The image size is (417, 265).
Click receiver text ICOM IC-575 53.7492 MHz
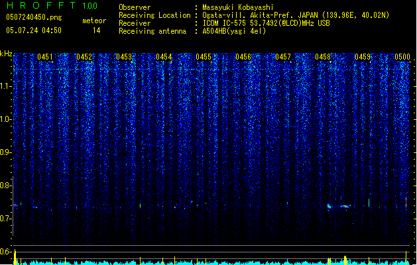coord(267,23)
